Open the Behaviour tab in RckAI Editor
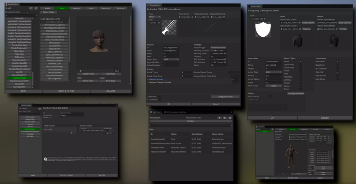The image size is (356, 184). [105, 8]
